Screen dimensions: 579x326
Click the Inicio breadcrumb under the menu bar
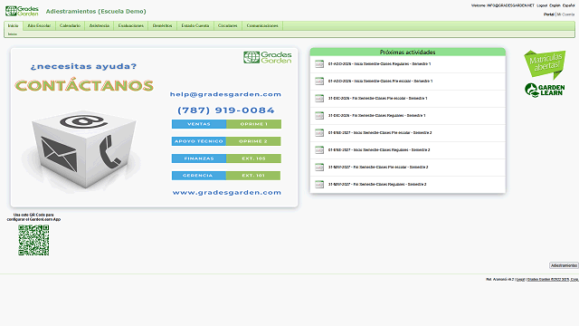13,34
